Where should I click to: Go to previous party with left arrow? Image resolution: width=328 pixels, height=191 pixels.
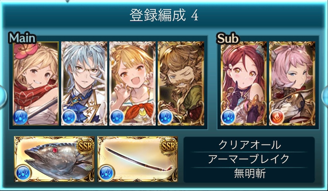pos(3,97)
